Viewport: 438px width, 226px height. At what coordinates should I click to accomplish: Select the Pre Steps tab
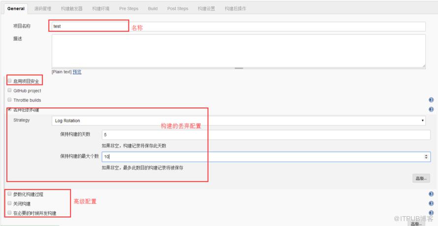[129, 9]
